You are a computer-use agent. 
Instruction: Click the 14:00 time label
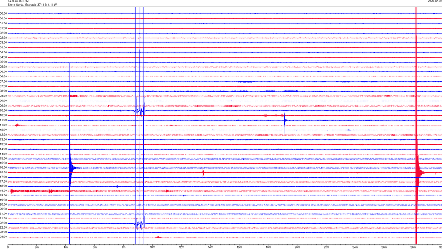pos(3,149)
